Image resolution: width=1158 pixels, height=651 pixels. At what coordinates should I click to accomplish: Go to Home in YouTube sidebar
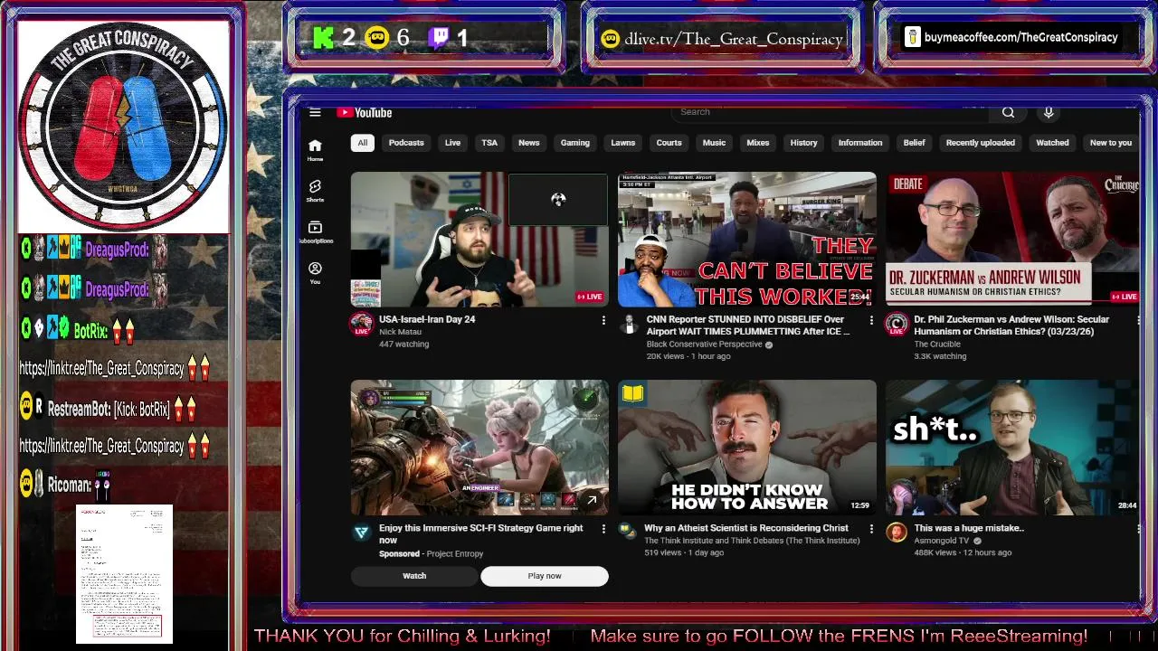tap(315, 150)
